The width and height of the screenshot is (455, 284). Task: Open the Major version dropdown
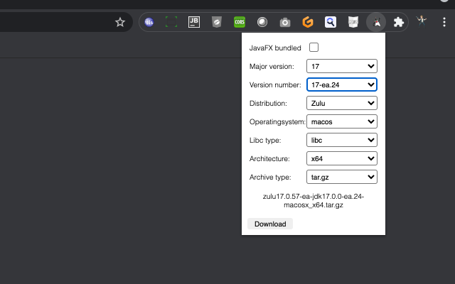(x=341, y=66)
